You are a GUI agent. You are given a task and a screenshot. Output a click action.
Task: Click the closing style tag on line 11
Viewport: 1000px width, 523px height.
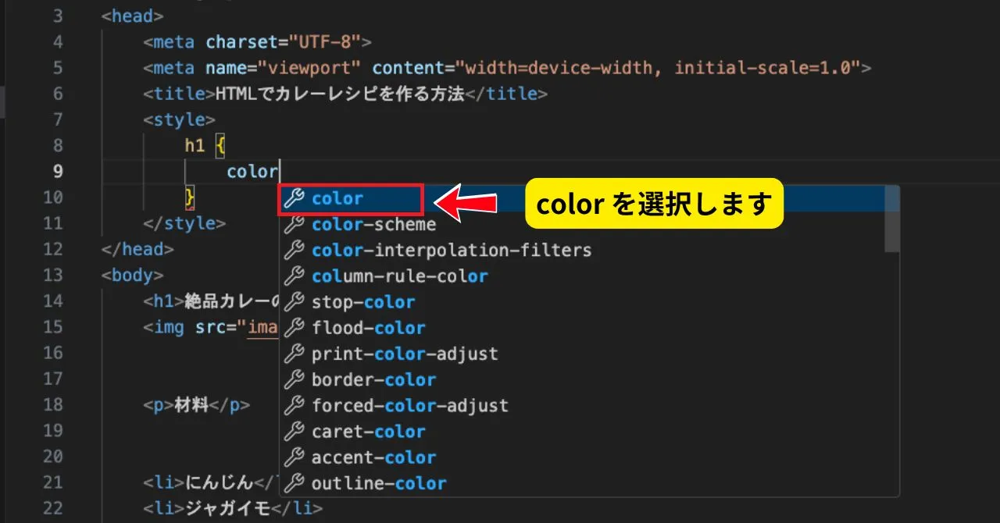pos(184,224)
